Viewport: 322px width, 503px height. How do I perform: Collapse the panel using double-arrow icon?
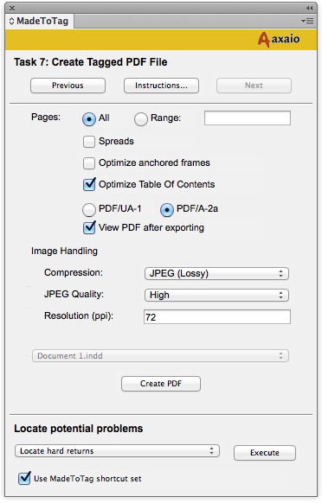(310, 8)
